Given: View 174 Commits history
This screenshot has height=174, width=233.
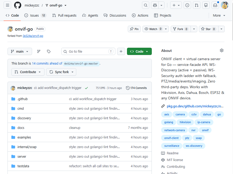Looking at the screenshot, I should tap(136, 88).
